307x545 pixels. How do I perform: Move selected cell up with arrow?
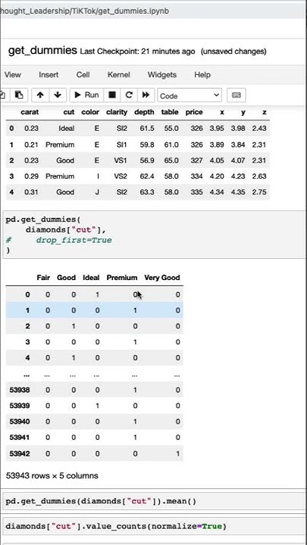[x=40, y=95]
